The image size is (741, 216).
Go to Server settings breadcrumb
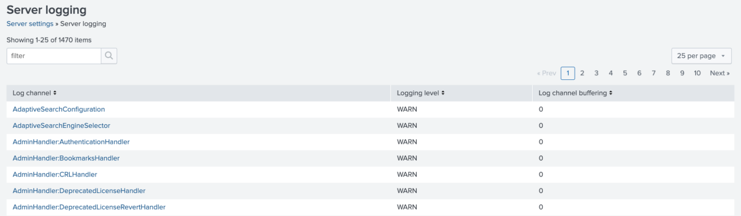[x=30, y=24]
